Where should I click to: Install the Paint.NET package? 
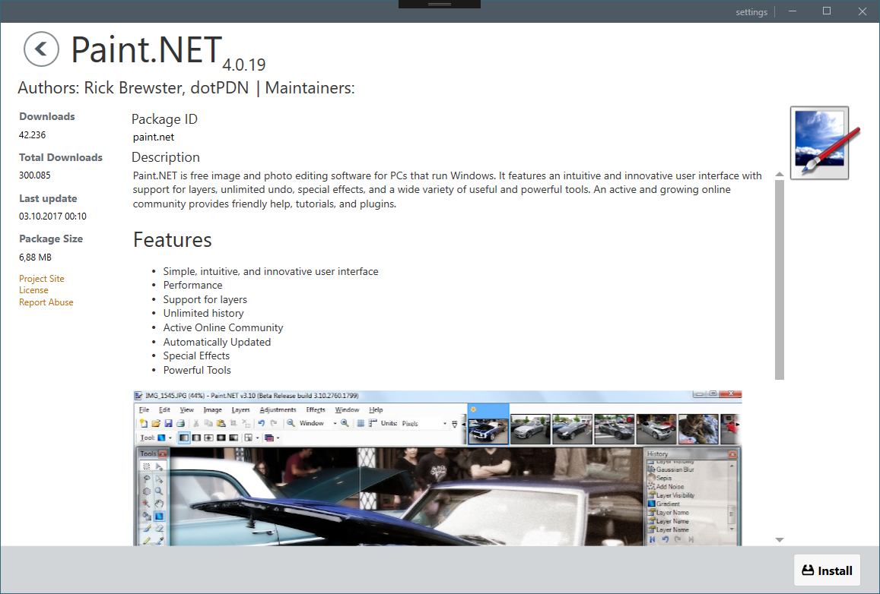[x=828, y=570]
